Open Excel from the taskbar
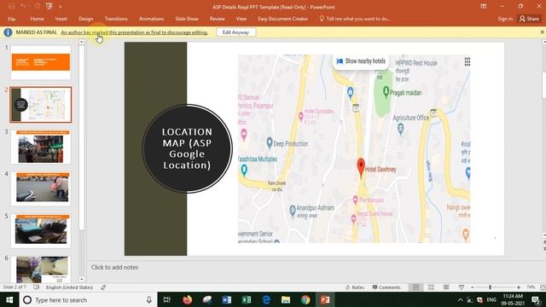This screenshot has height=307, width=546. coord(247,299)
